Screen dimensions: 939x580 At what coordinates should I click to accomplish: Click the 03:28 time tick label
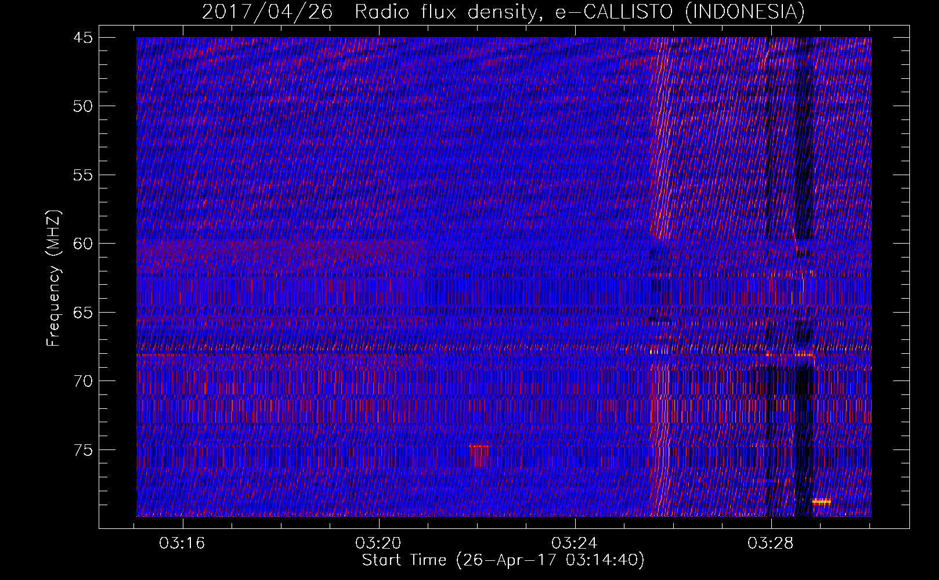[x=771, y=543]
